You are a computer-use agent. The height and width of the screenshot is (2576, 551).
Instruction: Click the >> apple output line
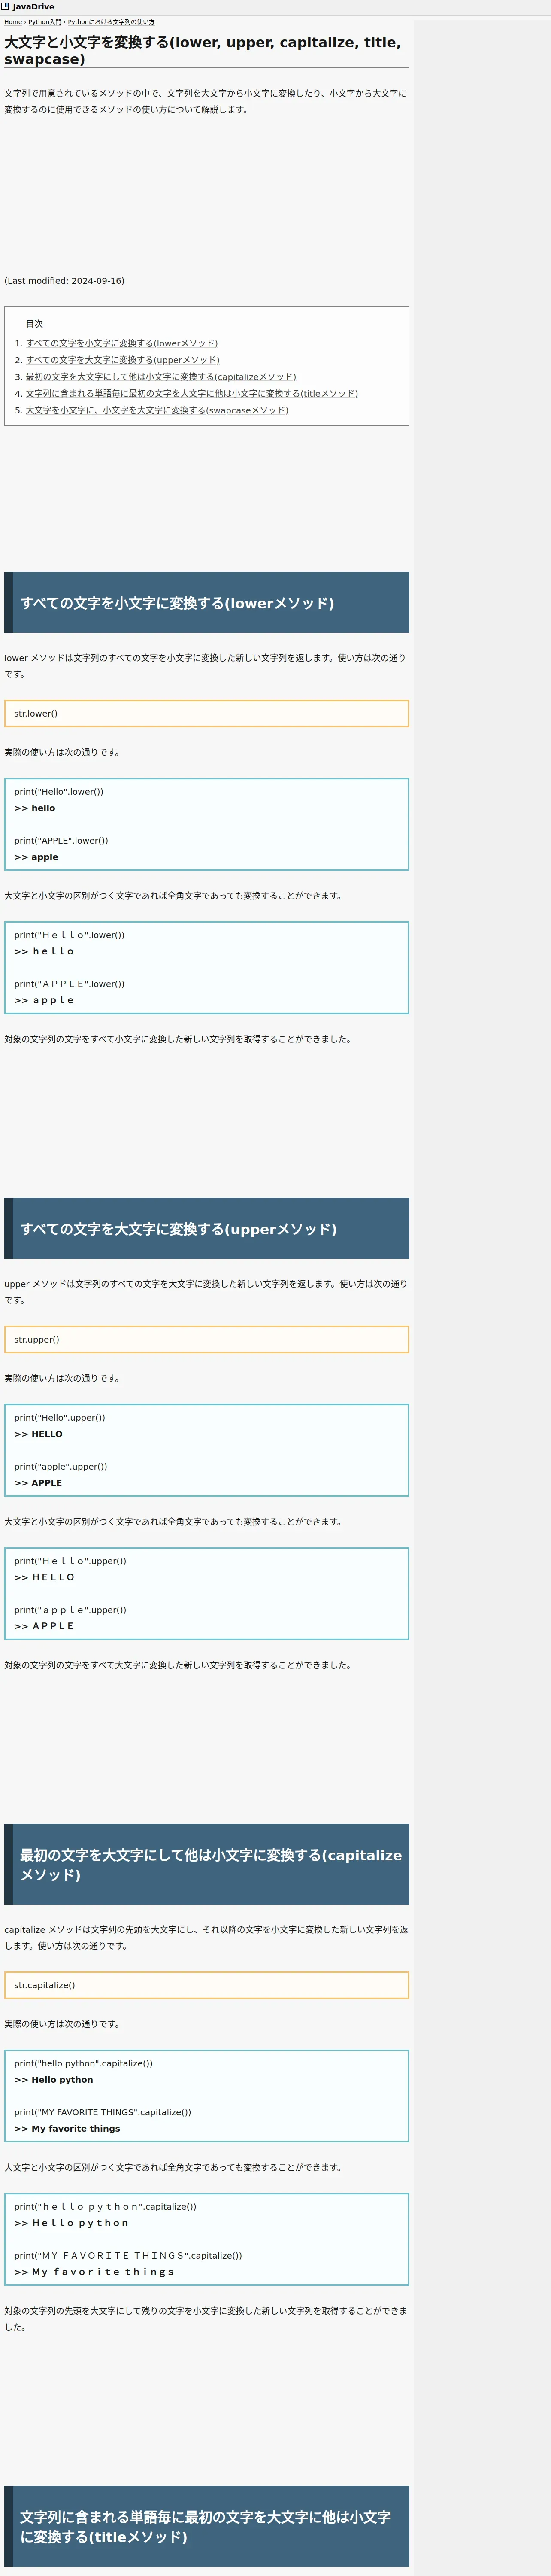36,857
